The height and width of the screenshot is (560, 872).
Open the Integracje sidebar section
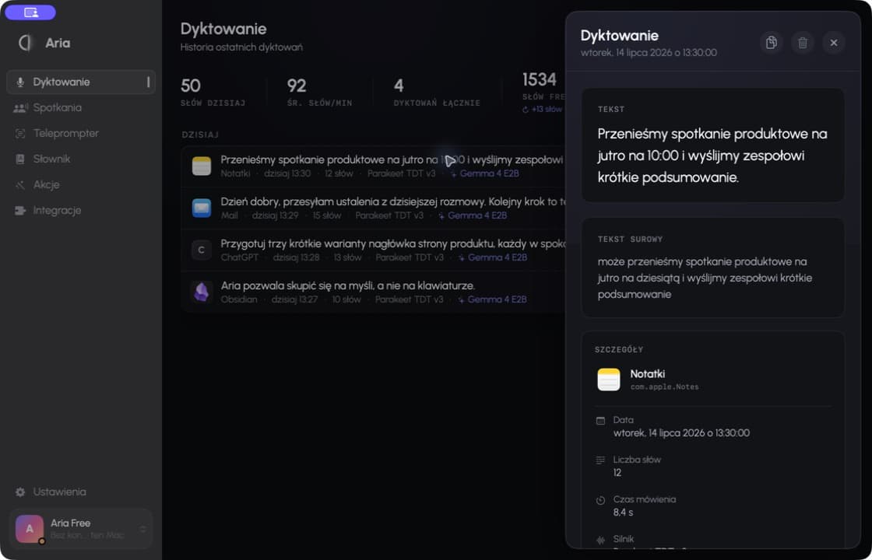[x=81, y=211]
